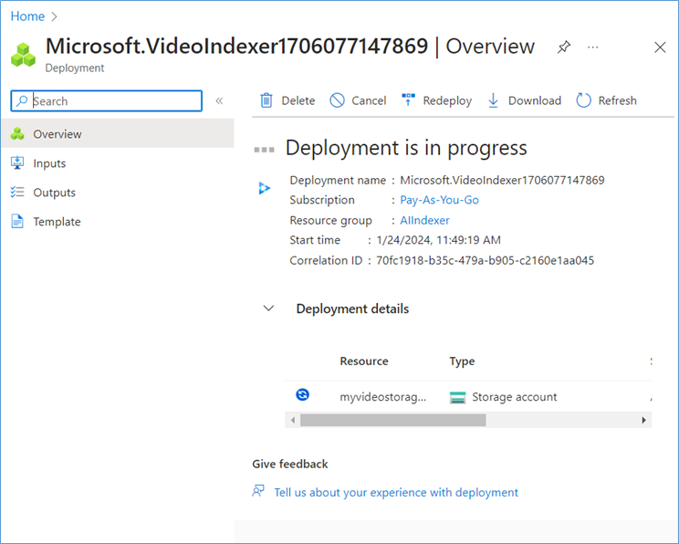
Task: Click the Download arrow icon
Action: point(493,100)
